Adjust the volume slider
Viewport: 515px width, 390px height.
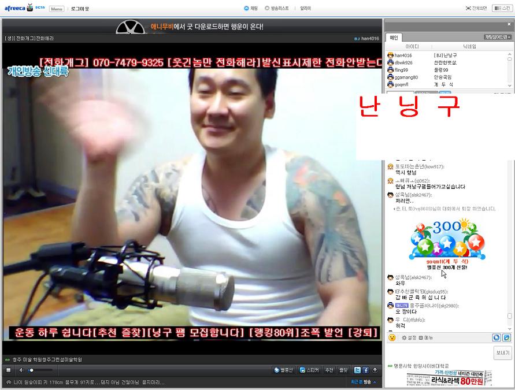[40, 370]
